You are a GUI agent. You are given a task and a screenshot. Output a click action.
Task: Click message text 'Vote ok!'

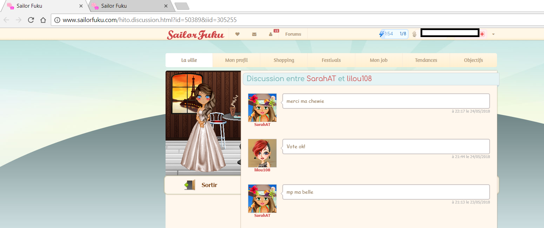click(296, 147)
